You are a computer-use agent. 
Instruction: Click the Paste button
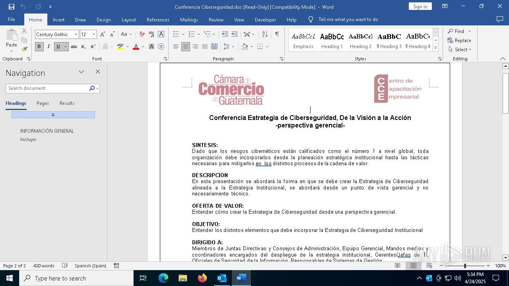[x=12, y=40]
